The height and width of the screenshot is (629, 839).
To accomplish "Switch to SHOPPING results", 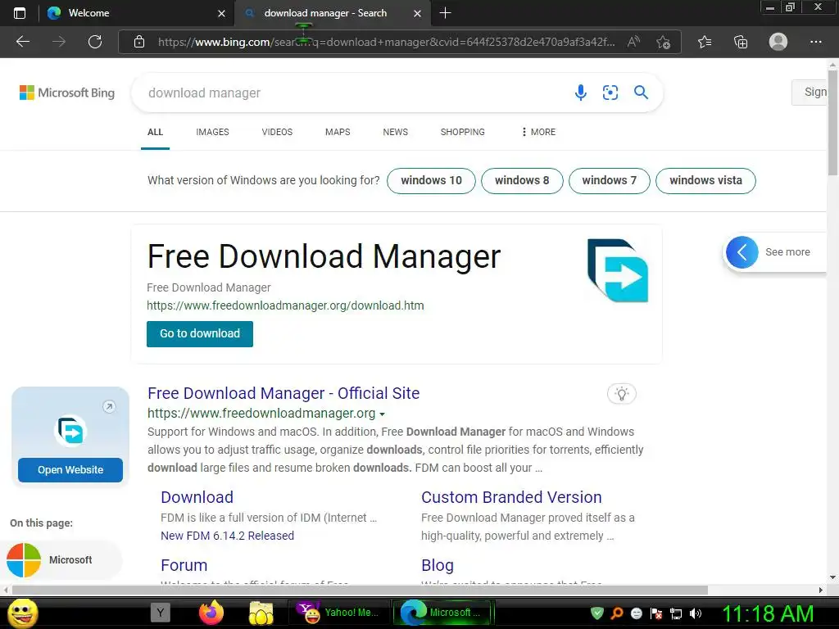I will [x=462, y=132].
